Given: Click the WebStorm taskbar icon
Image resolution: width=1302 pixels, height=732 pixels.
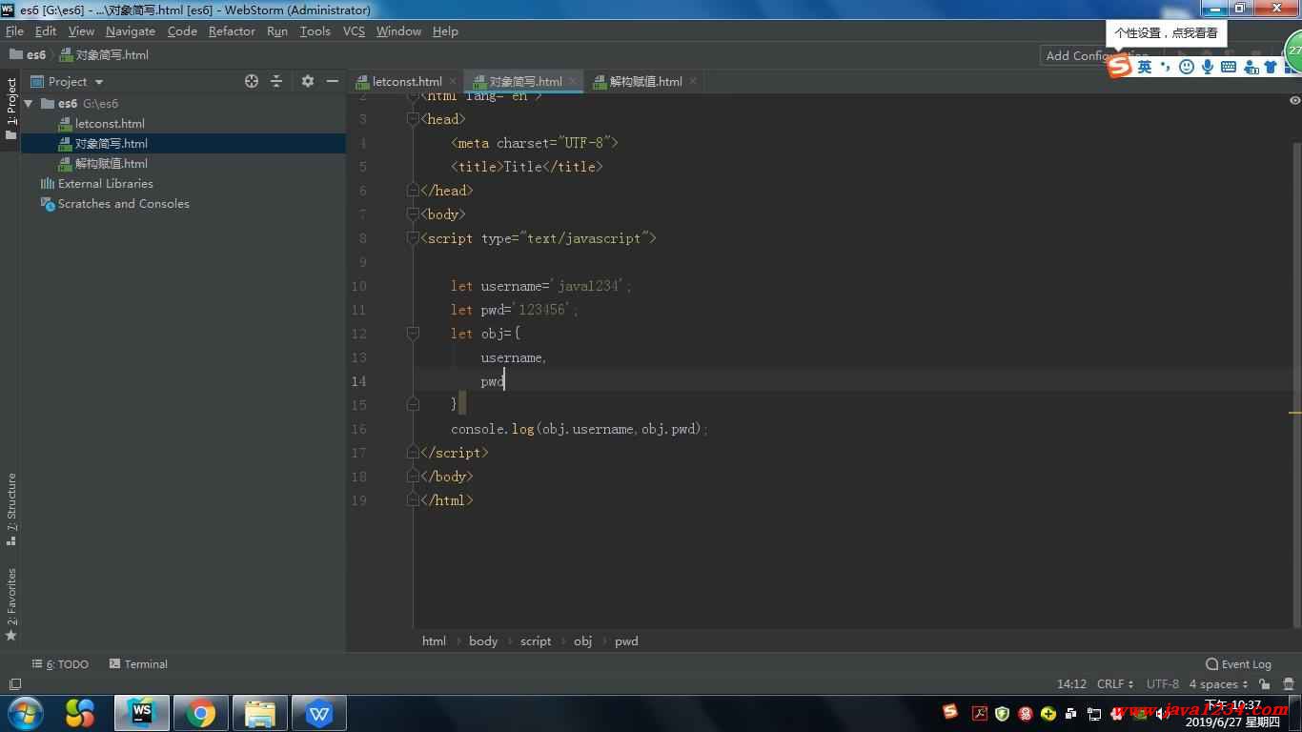Looking at the screenshot, I should [142, 713].
